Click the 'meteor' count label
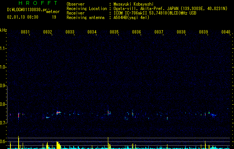 53,12
